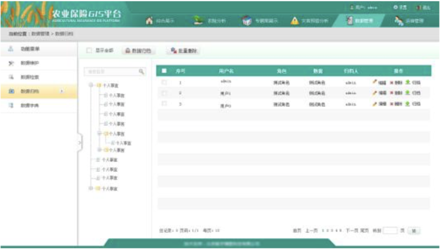This screenshot has height=250, width=442.
Task: Open 数据检索 via its sidebar search icon
Action: click(11, 77)
